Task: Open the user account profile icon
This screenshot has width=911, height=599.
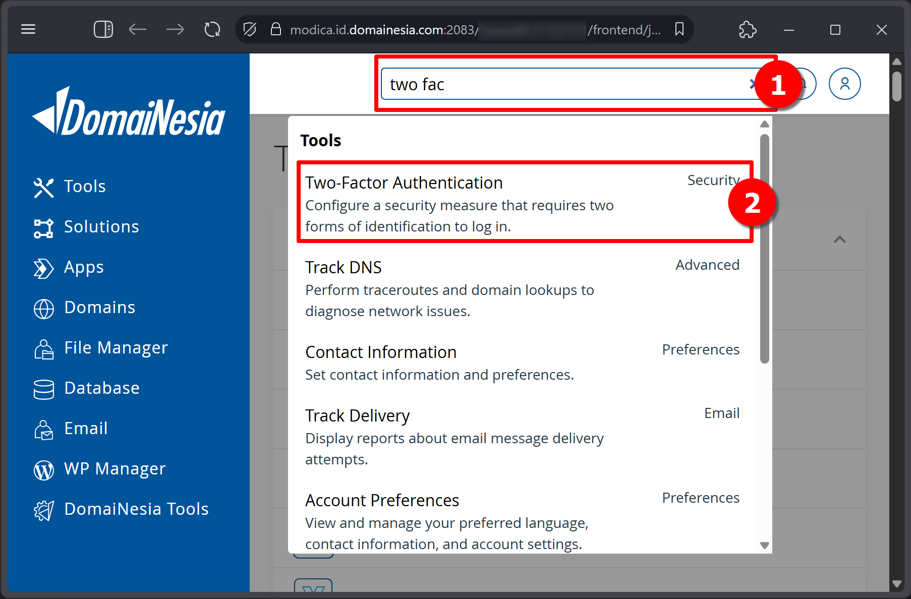Action: click(844, 84)
